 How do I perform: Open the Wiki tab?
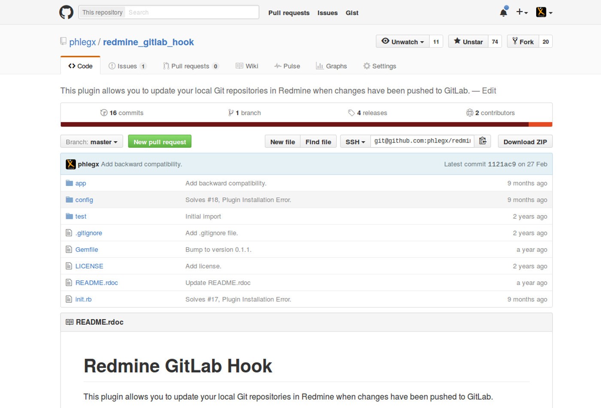[x=247, y=66]
